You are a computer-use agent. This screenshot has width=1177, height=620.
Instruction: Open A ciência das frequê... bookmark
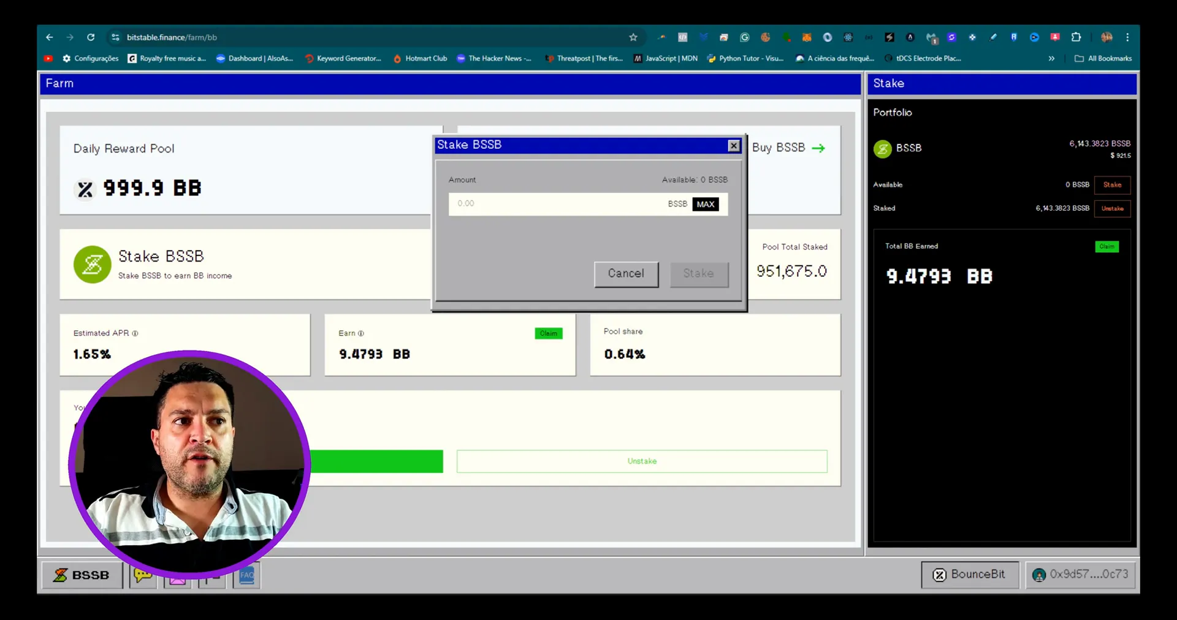(x=834, y=59)
